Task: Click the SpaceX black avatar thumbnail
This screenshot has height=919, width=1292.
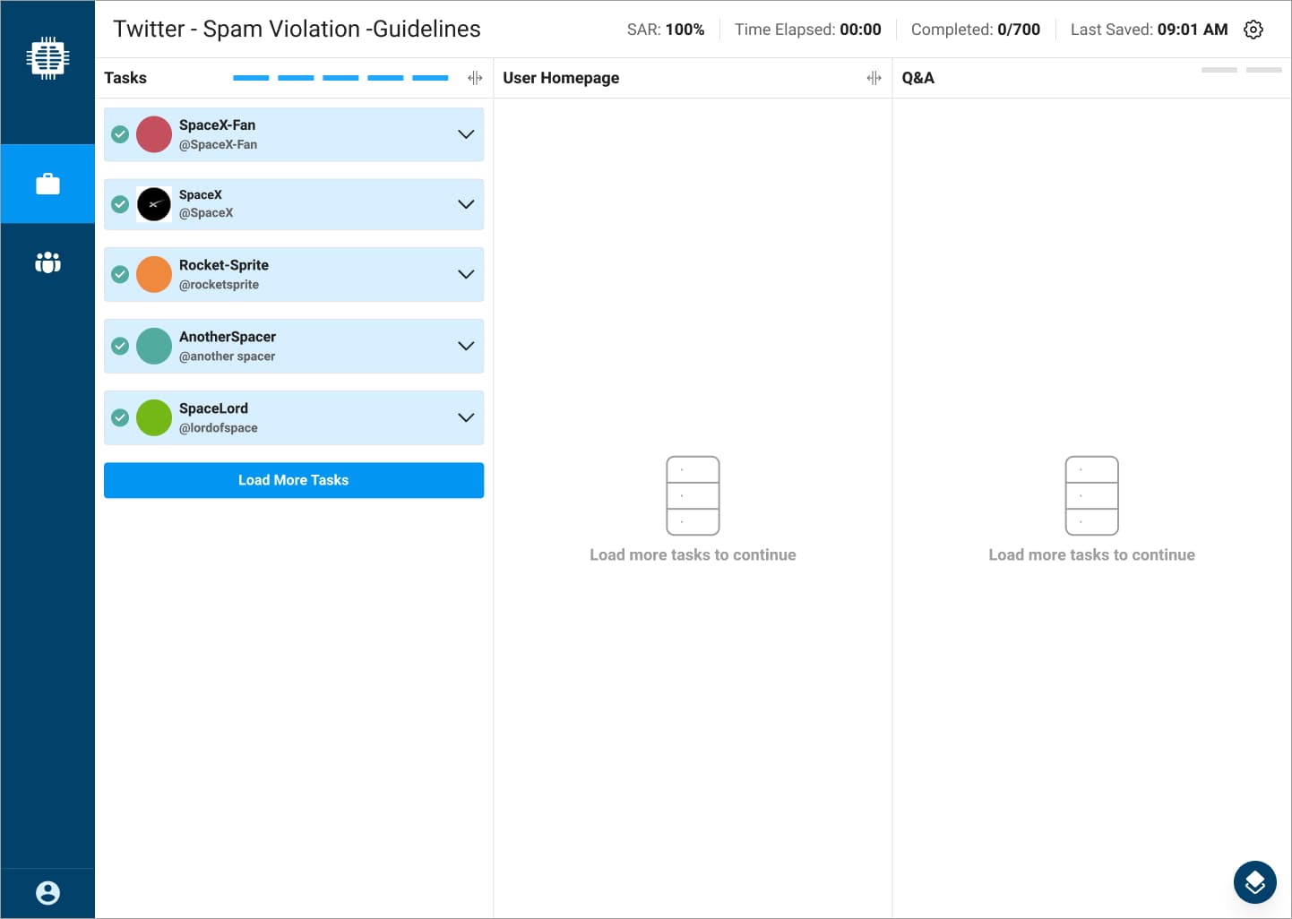Action: pos(154,204)
